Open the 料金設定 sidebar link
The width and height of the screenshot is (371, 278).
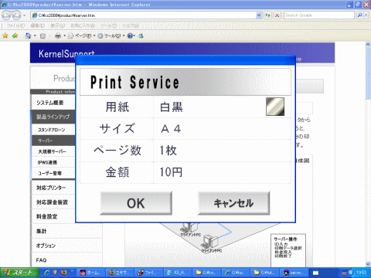[47, 216]
